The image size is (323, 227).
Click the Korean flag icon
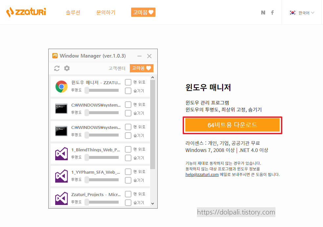pos(292,13)
